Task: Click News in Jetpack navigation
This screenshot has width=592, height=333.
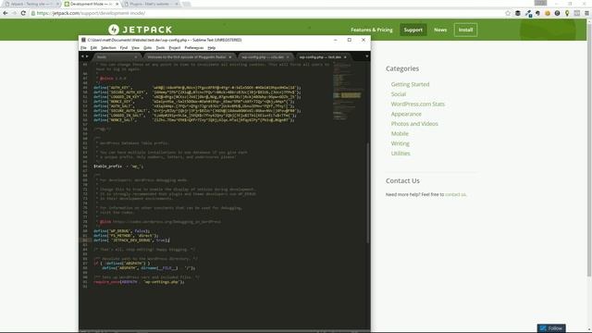Action: (x=440, y=30)
